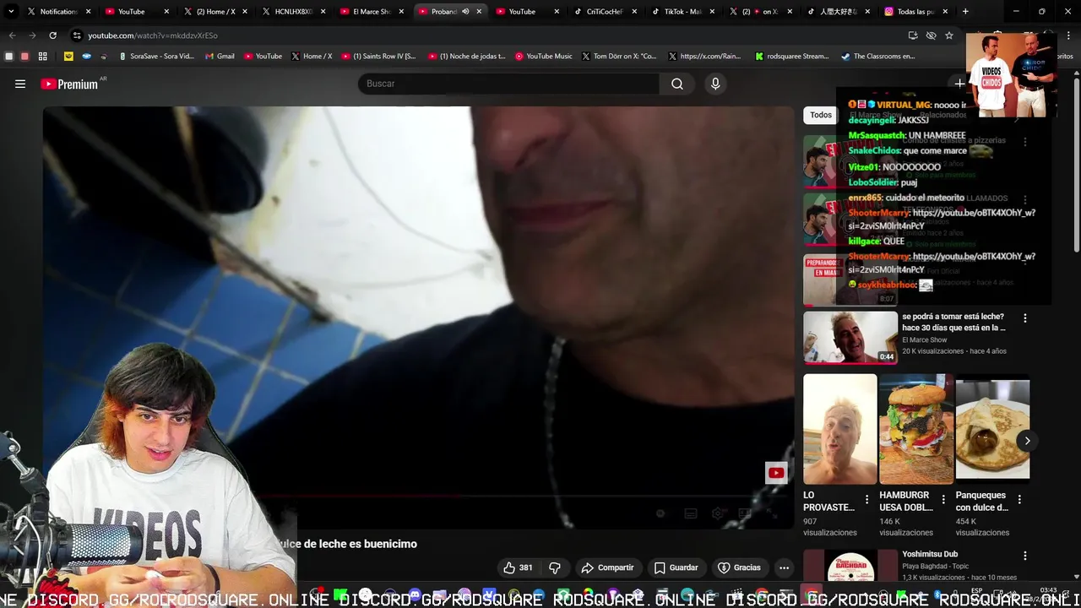Like the video with 381 likes
This screenshot has width=1081, height=608.
518,567
